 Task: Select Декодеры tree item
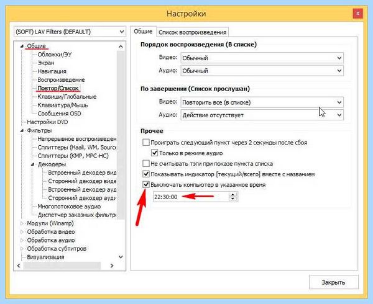click(52, 164)
